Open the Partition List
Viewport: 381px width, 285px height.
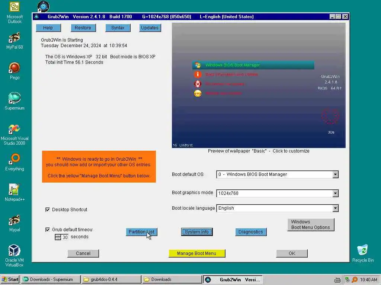pyautogui.click(x=141, y=232)
